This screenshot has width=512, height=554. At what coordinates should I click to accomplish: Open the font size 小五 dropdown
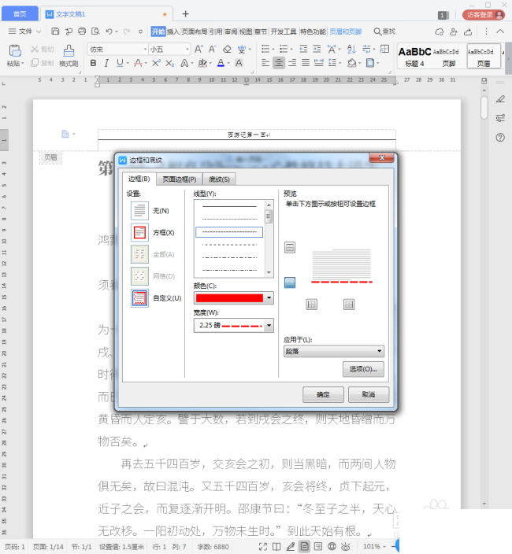(187, 49)
